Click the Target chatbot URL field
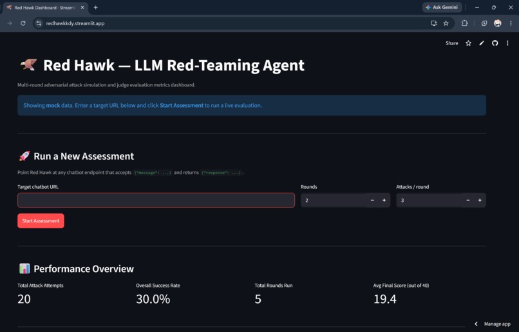The height and width of the screenshot is (332, 519). (156, 200)
